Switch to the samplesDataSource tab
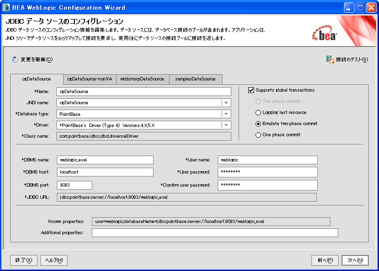Viewport: 379px width, 271px height. [x=195, y=79]
